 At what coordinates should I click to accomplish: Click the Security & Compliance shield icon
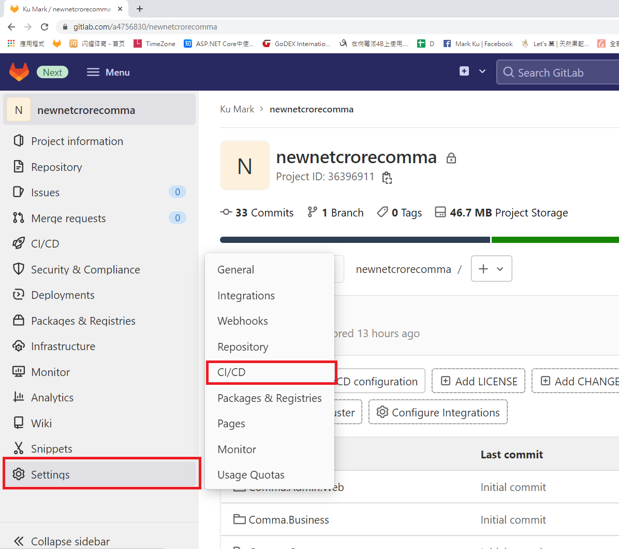pyautogui.click(x=19, y=269)
